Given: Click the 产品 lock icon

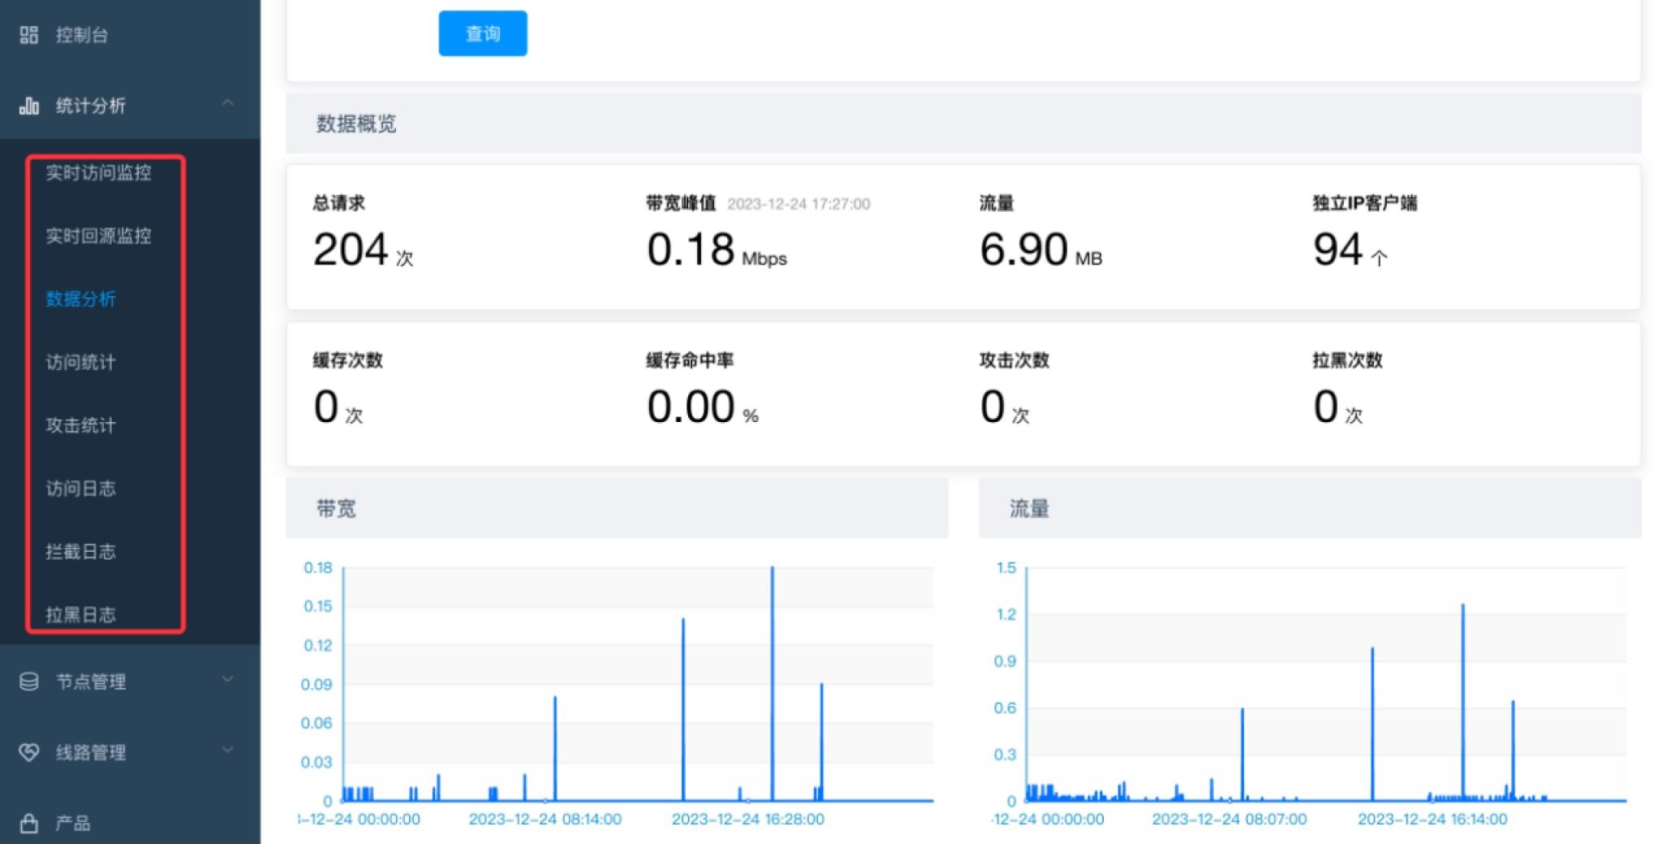Looking at the screenshot, I should coord(29,823).
